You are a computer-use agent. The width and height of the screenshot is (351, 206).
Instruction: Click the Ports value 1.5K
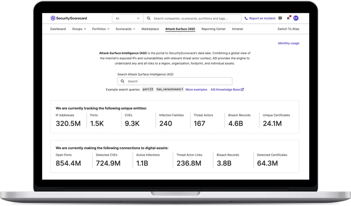tap(97, 123)
